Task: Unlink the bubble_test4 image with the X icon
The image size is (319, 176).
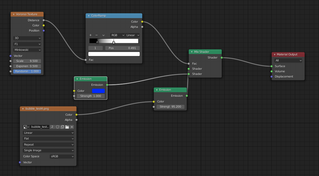Action: 72,127
